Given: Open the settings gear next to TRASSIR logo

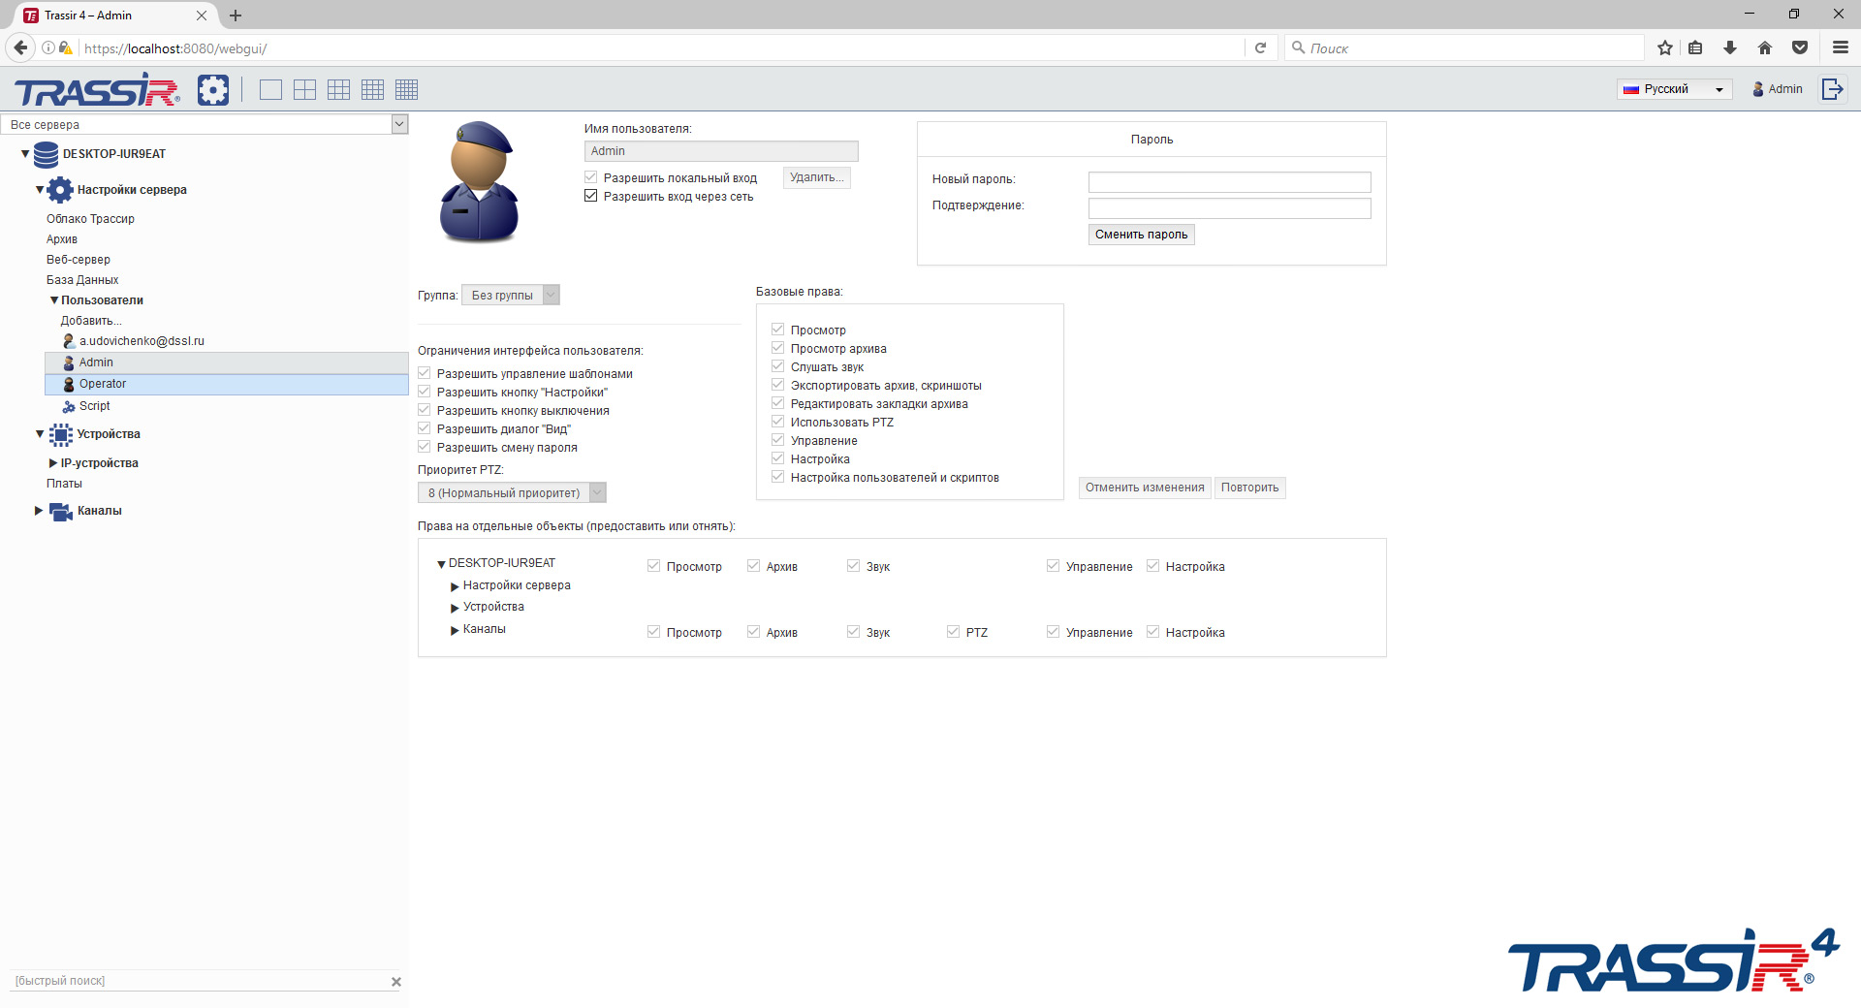Looking at the screenshot, I should click(213, 89).
